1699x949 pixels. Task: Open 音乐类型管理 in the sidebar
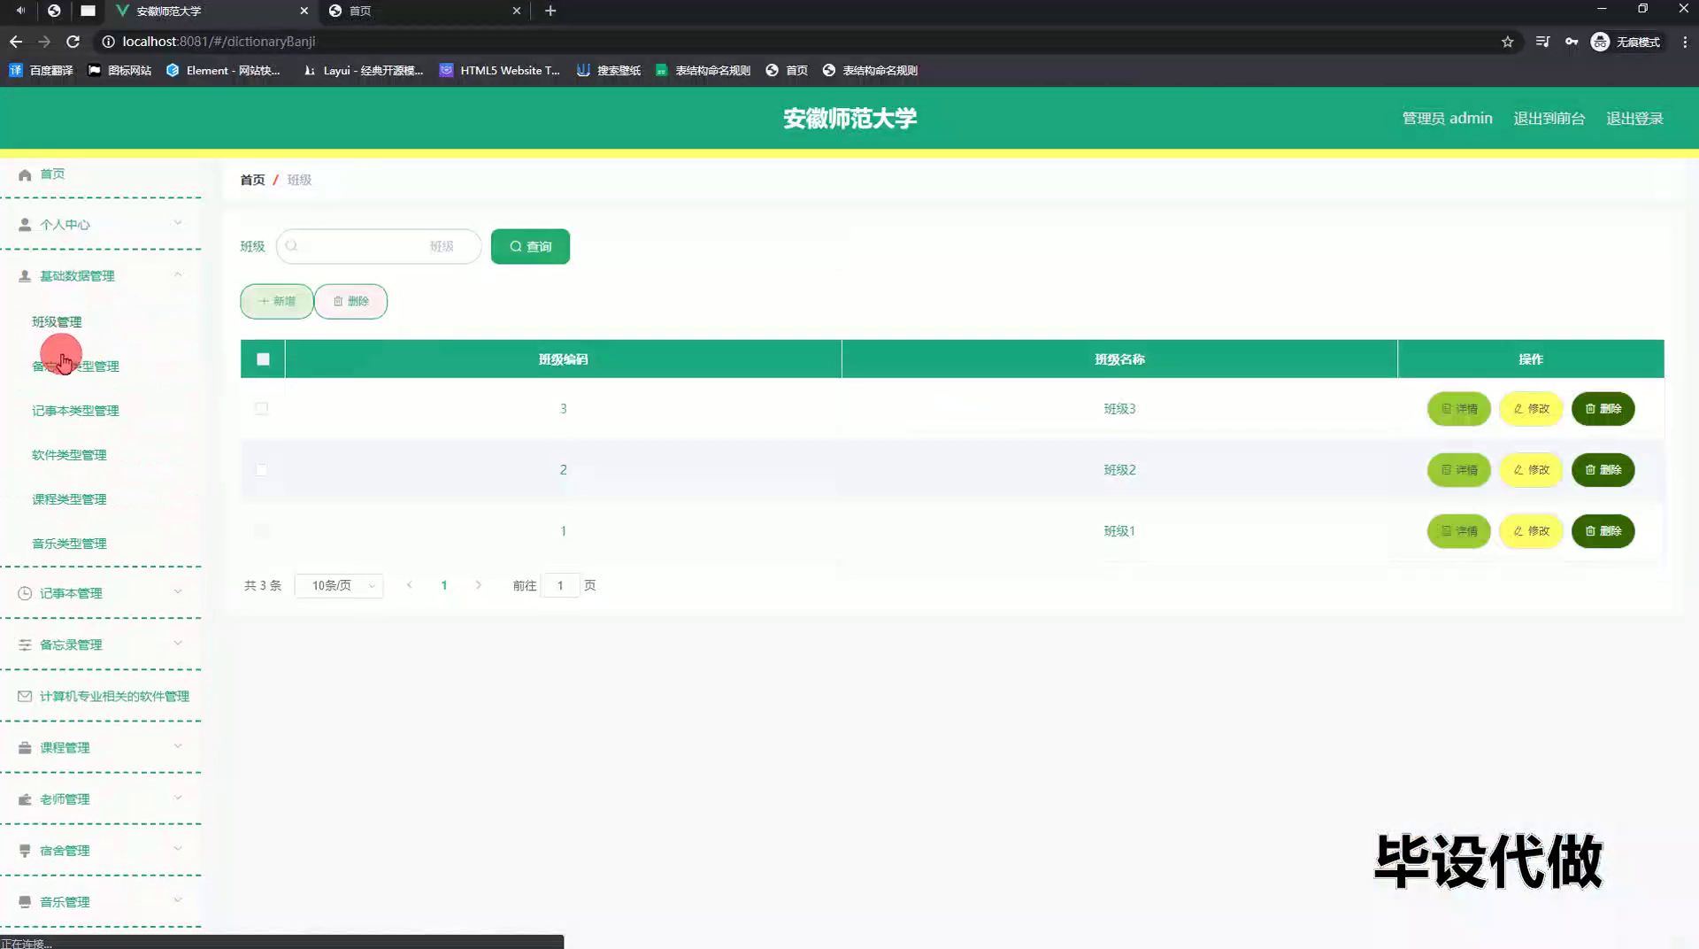click(69, 544)
